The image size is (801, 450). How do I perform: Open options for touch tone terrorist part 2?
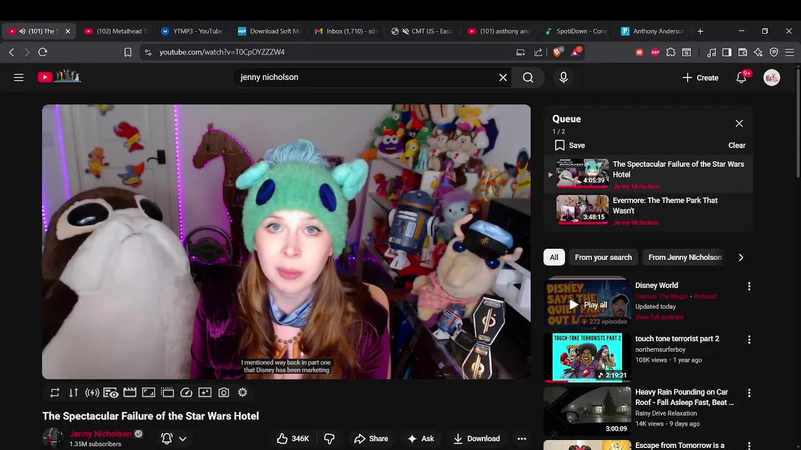tap(749, 340)
